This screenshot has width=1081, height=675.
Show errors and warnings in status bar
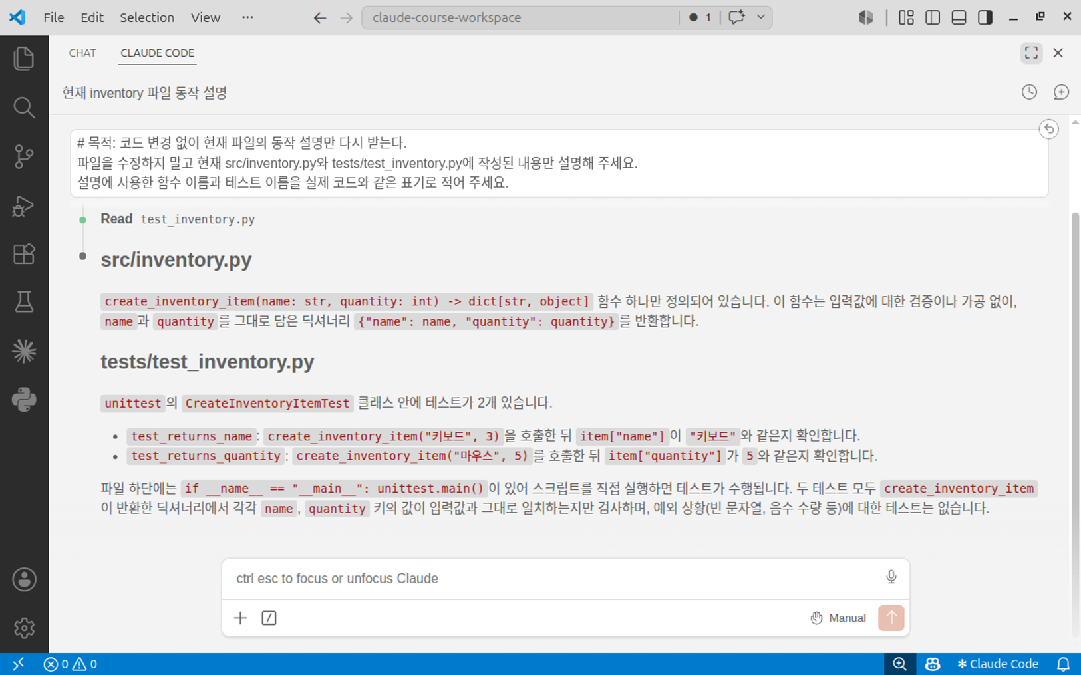pos(71,664)
